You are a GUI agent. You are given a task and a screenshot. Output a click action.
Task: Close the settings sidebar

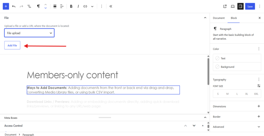click(259, 18)
